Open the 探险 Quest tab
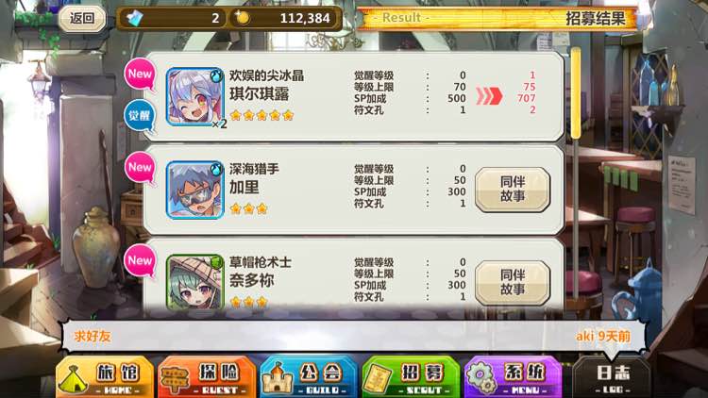The height and width of the screenshot is (398, 708). tap(207, 377)
